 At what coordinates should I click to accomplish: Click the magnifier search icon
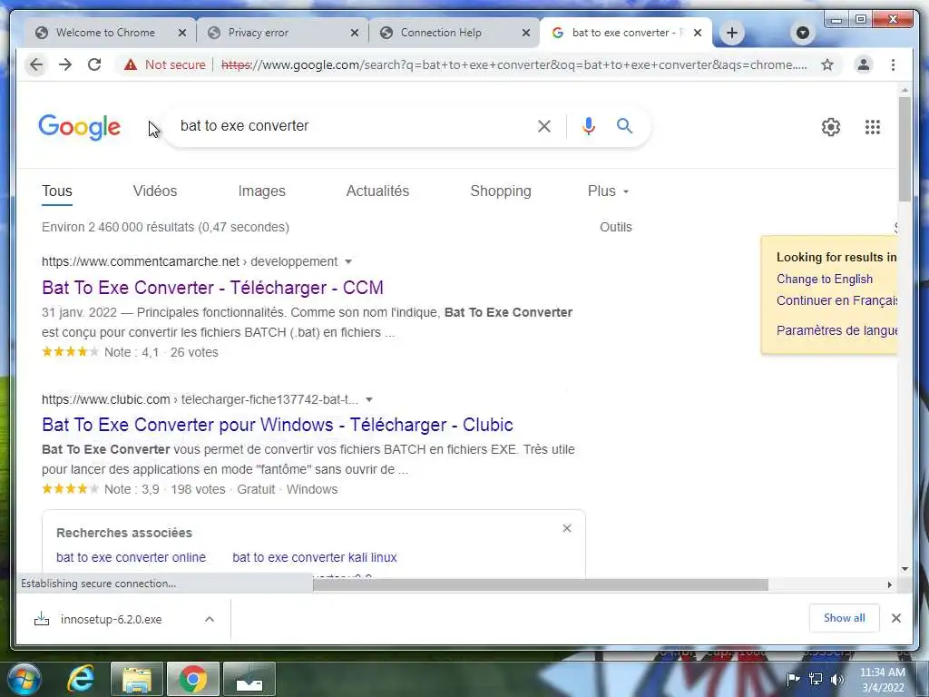[x=624, y=125]
